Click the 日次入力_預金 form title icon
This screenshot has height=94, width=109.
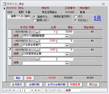[x=4, y=4]
